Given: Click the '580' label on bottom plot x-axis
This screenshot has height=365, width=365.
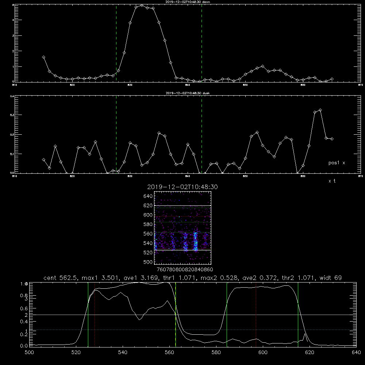Looking at the screenshot, I should (216, 353).
